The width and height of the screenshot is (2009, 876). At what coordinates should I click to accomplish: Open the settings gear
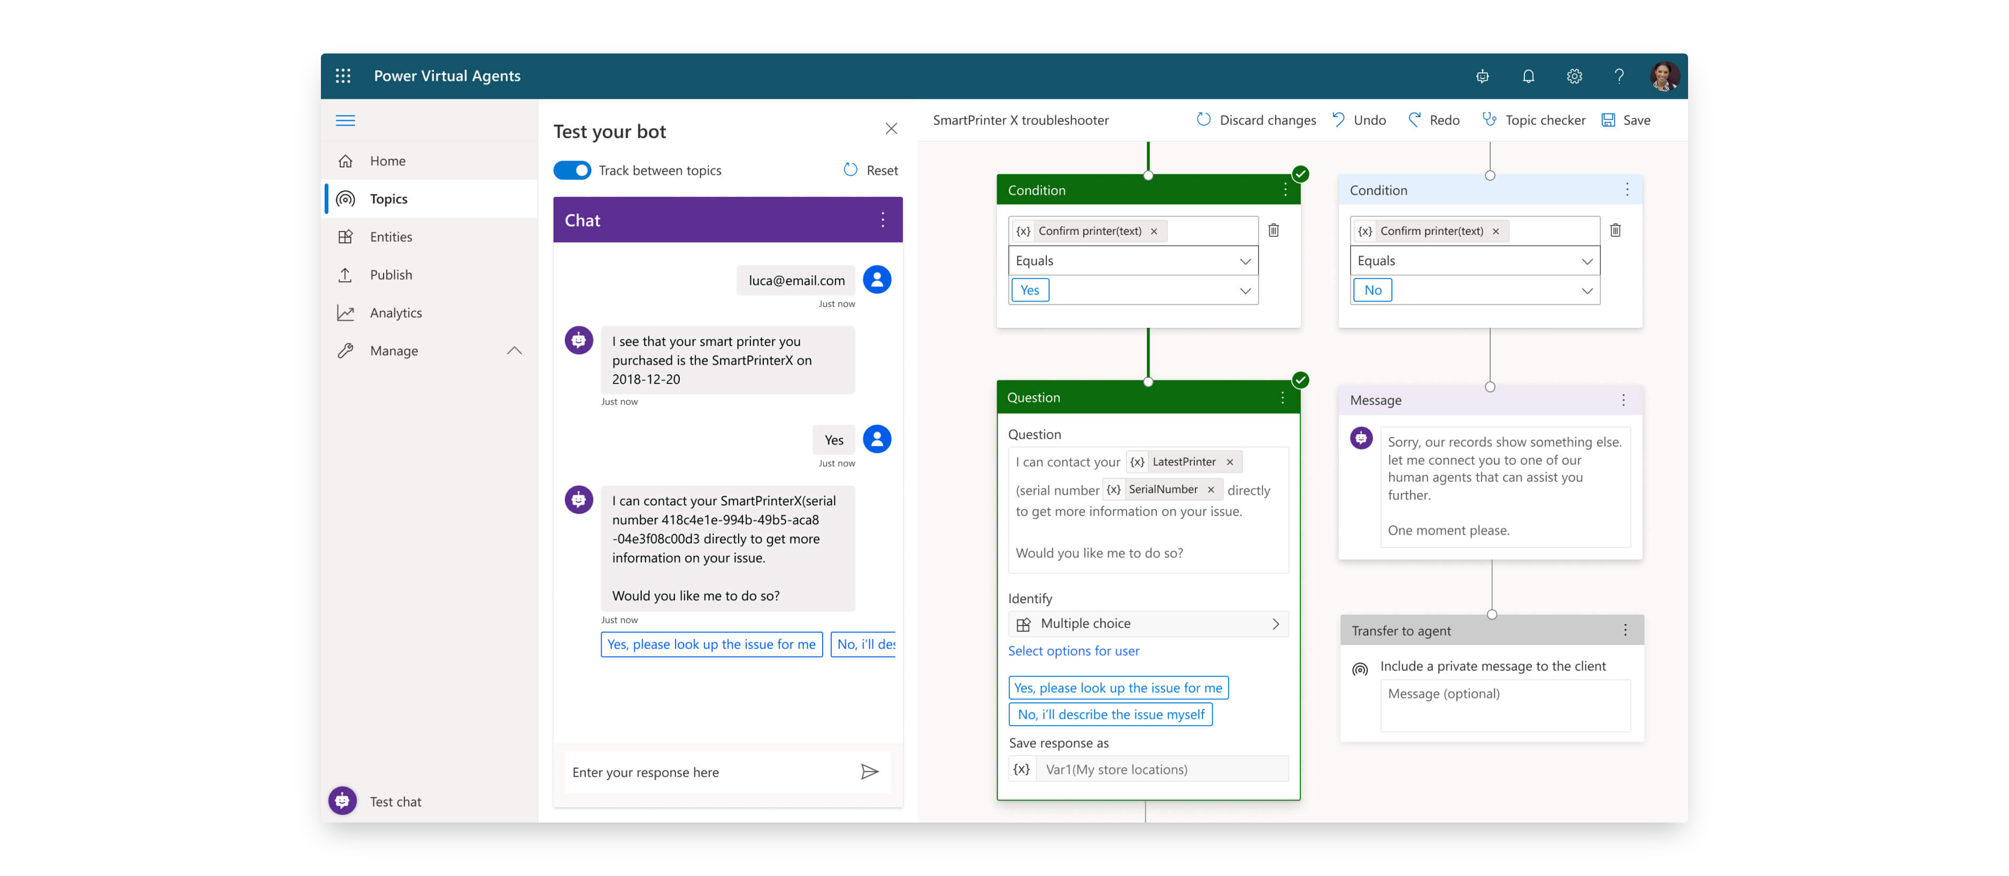coord(1574,76)
